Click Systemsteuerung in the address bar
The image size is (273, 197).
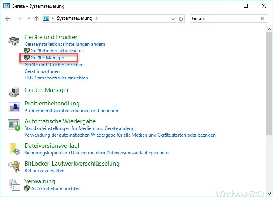point(75,18)
